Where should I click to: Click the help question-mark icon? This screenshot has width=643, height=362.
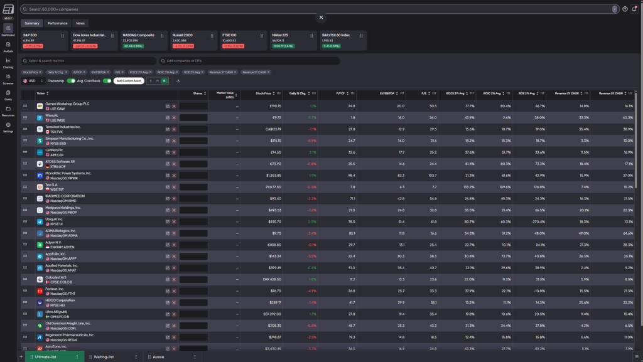(625, 9)
